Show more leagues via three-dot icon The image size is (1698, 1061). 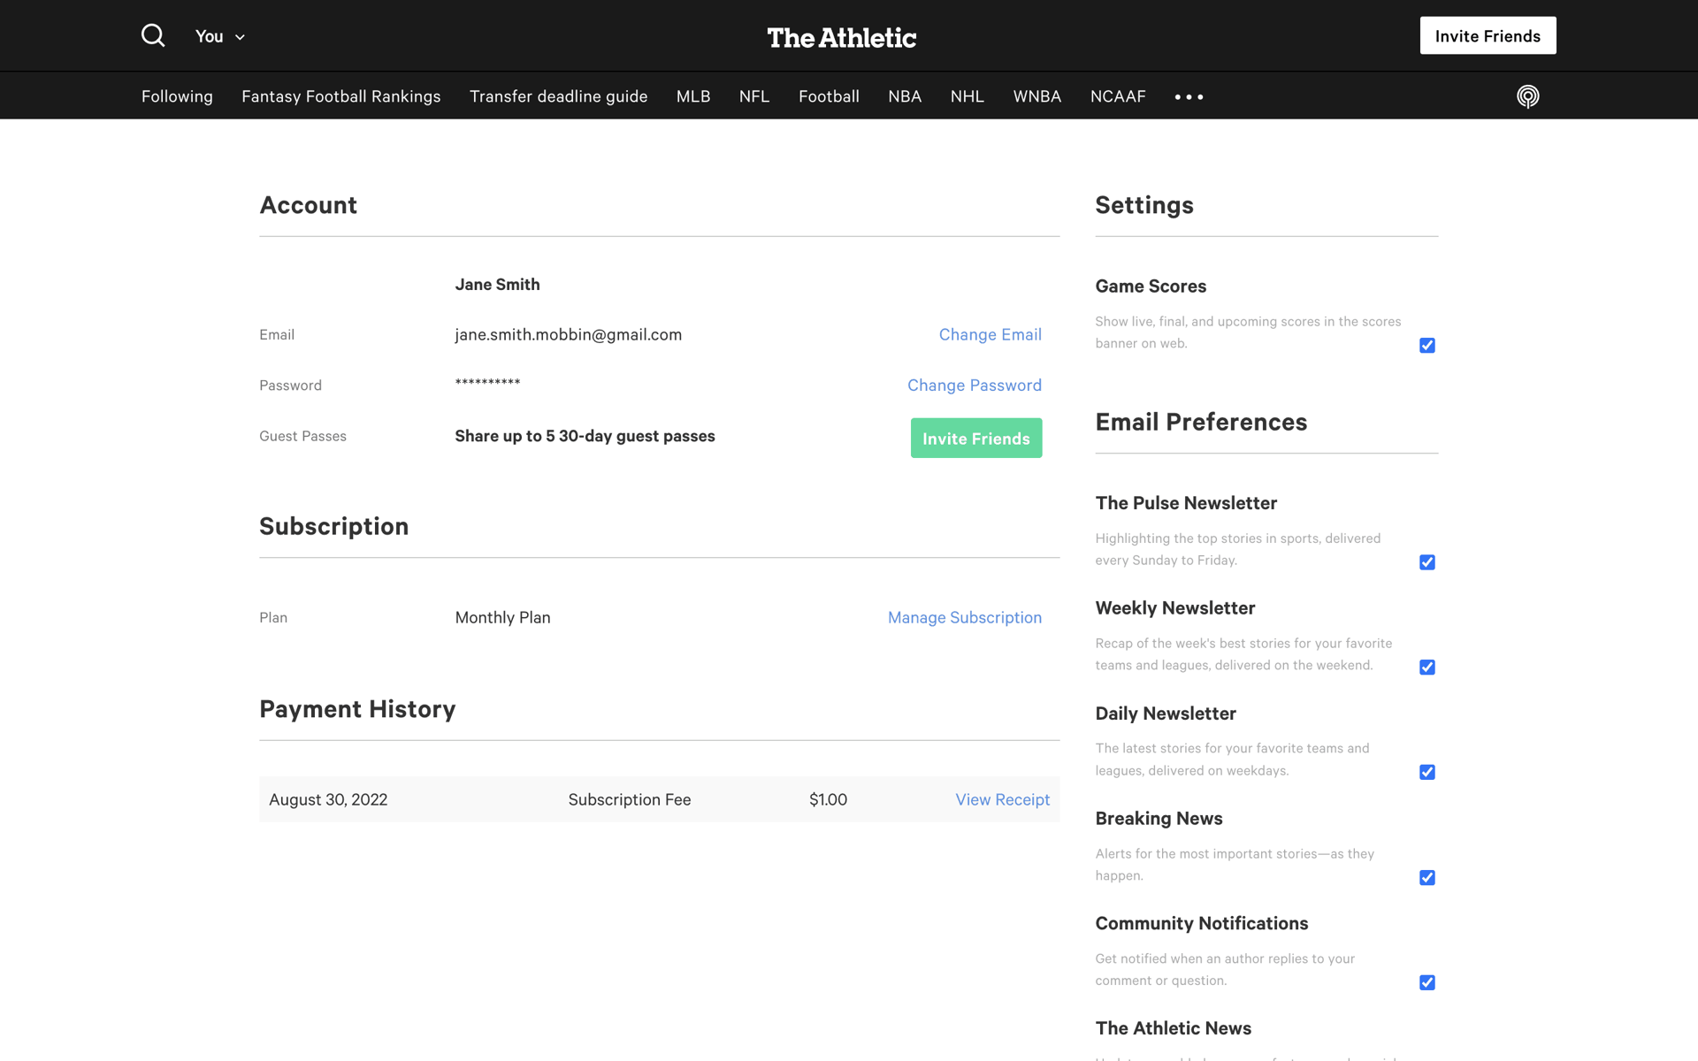(1189, 96)
